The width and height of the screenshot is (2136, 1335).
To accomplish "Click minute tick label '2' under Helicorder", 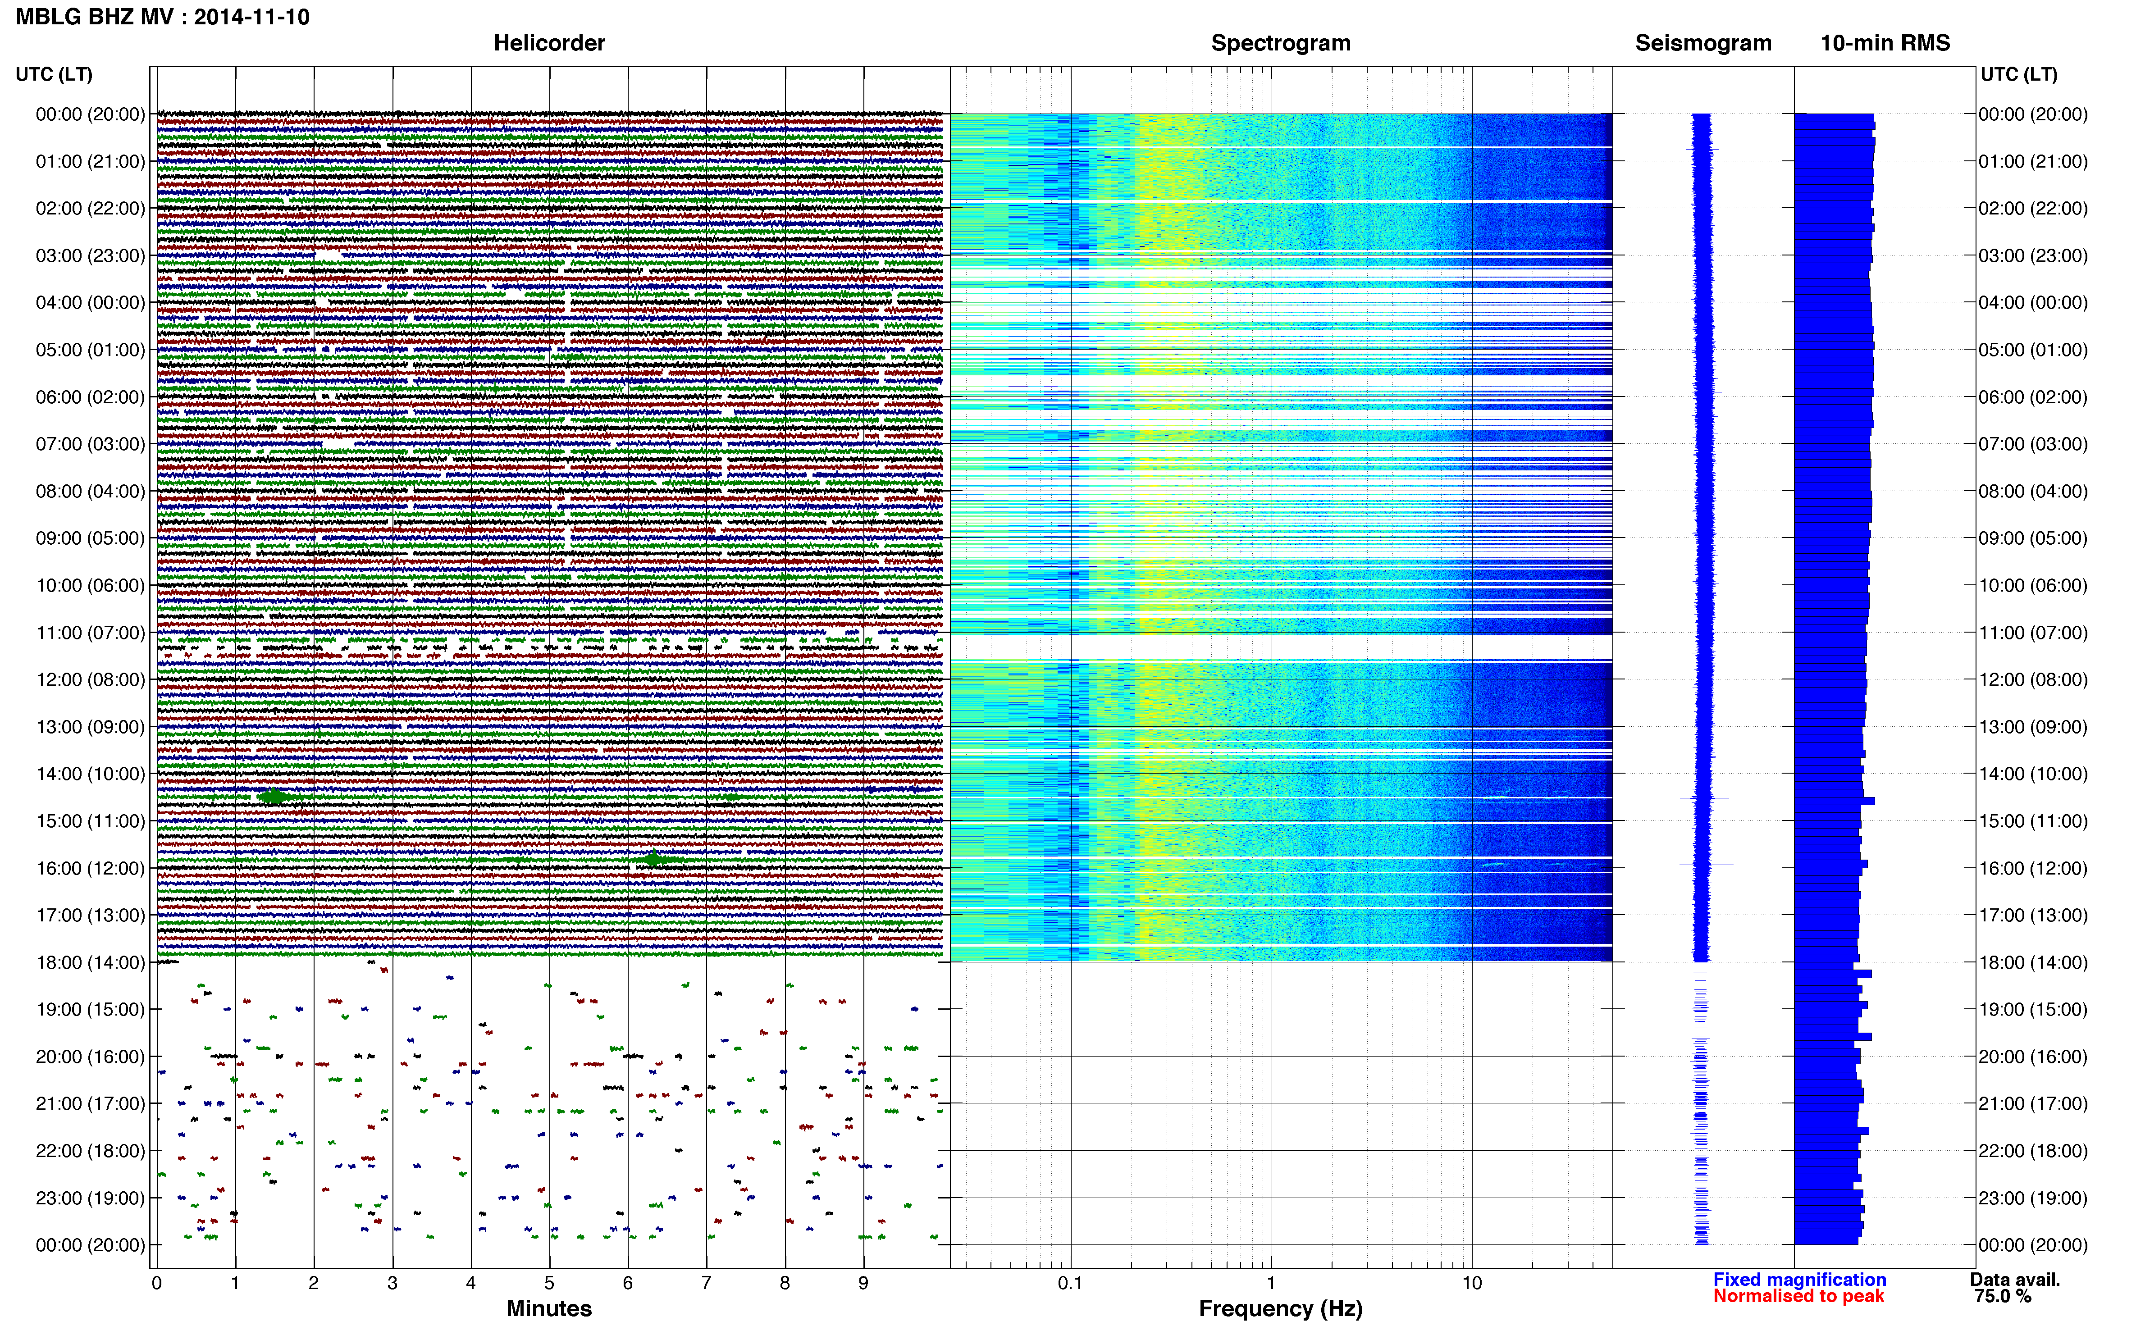I will (x=314, y=1283).
